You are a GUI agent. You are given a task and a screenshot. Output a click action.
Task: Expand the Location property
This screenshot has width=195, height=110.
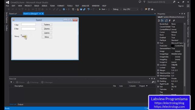[x=158, y=65]
